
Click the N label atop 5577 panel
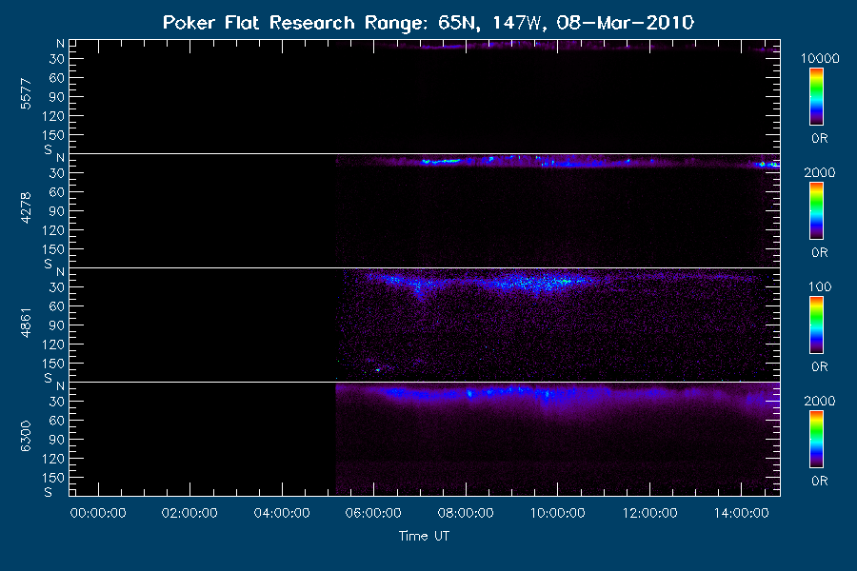click(60, 44)
